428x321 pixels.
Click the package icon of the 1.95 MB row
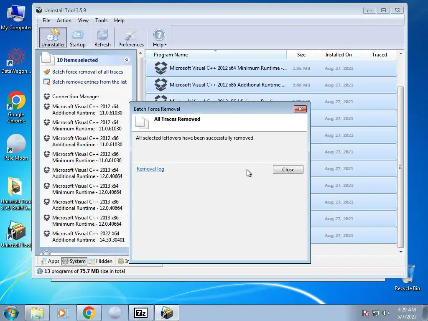point(160,68)
